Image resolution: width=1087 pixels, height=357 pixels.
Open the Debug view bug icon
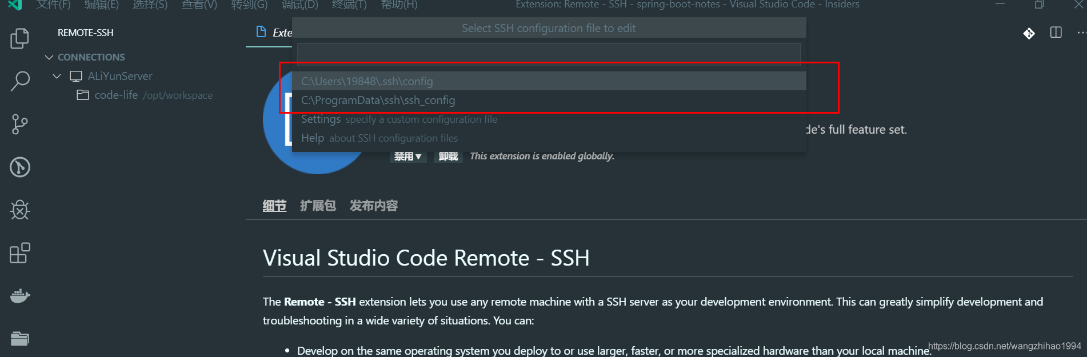click(x=20, y=210)
